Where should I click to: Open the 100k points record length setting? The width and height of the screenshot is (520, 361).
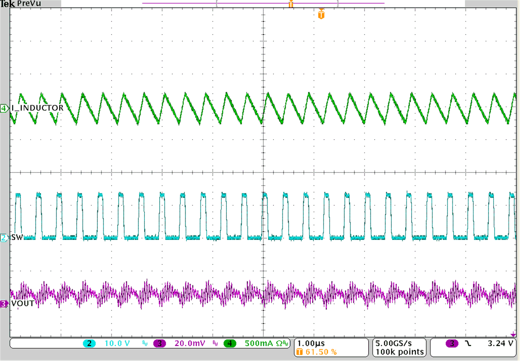point(399,352)
